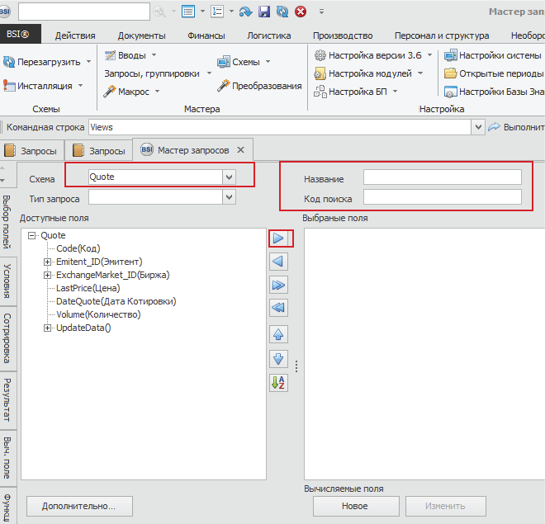The width and height of the screenshot is (545, 524).
Task: Click the remove selected field arrow
Action: point(279,262)
